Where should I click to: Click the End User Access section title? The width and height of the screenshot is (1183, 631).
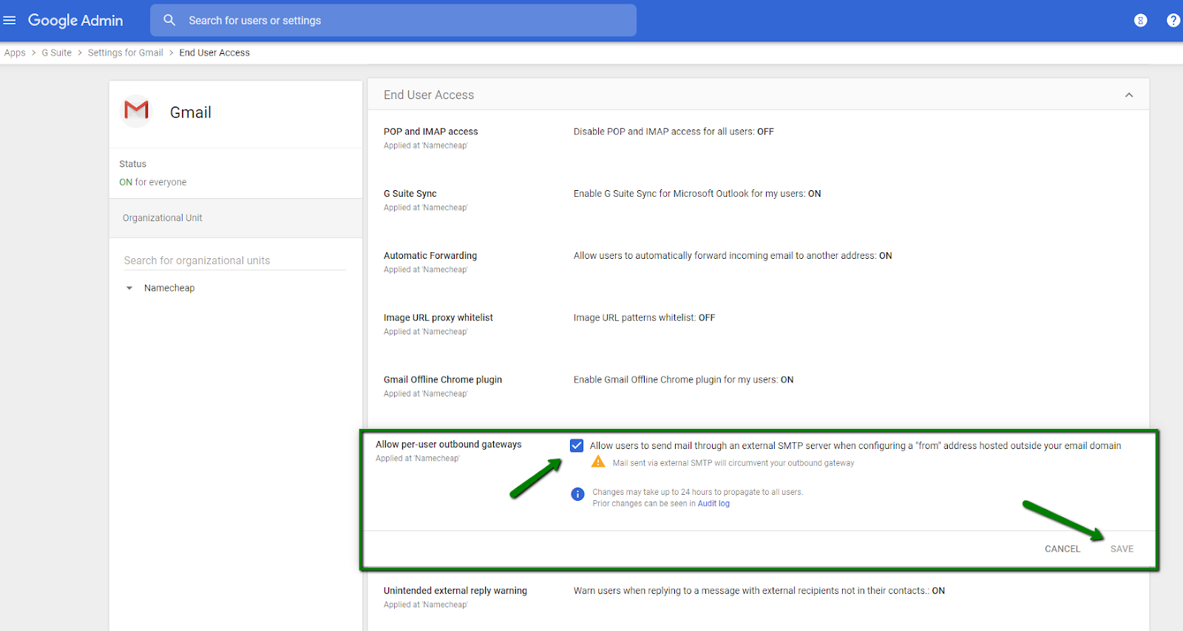coord(429,95)
